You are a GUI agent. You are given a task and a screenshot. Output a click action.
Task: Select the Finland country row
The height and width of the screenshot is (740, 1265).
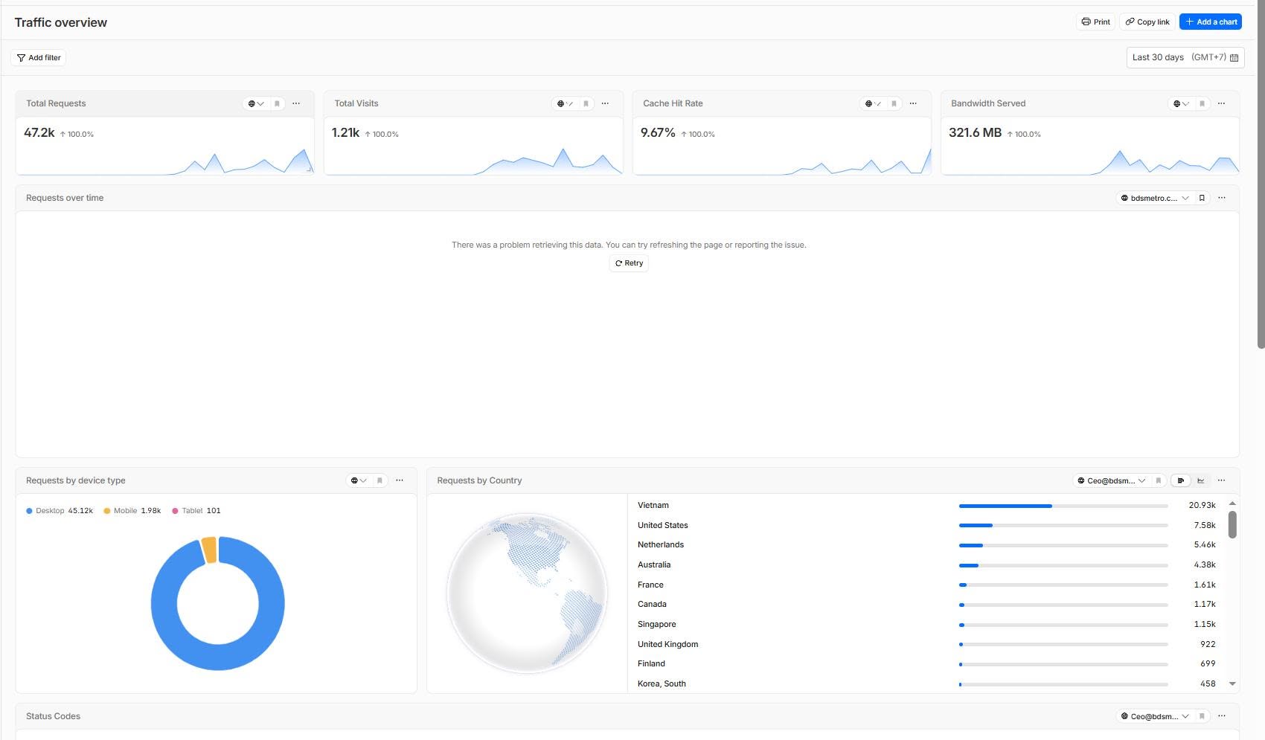point(926,664)
